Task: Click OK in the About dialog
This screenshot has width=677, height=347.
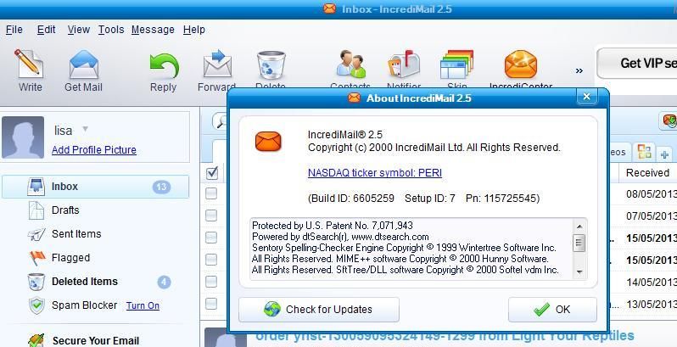Action: click(x=552, y=310)
